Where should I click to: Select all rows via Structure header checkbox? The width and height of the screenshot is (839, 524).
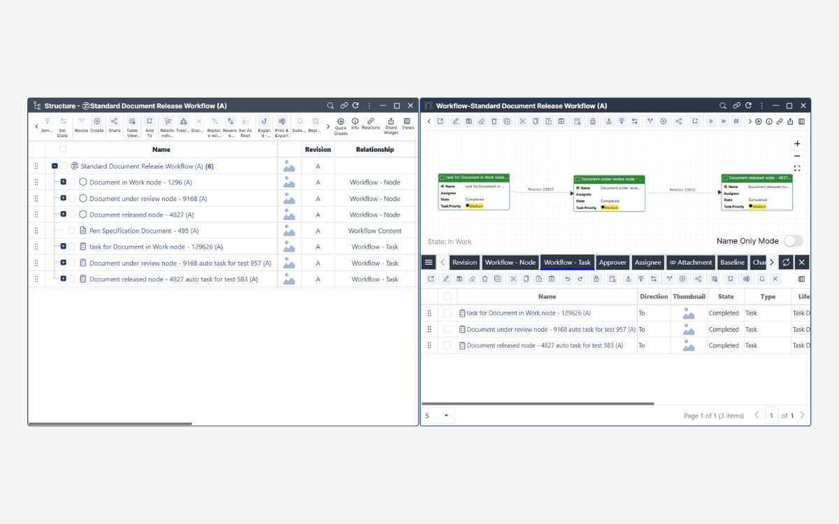click(63, 150)
